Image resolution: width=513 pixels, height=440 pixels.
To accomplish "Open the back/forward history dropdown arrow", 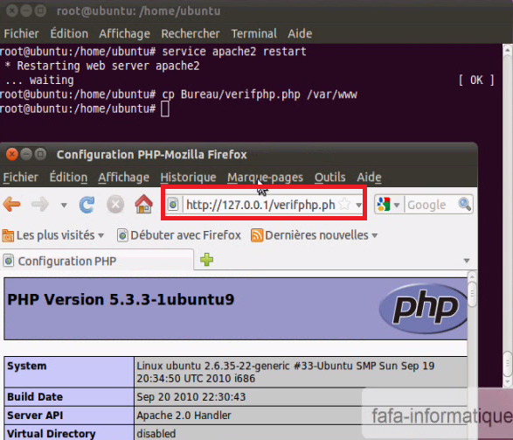I will click(64, 206).
